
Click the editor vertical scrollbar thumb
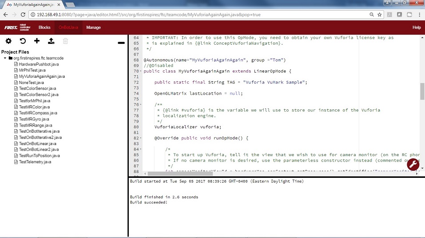click(x=422, y=91)
